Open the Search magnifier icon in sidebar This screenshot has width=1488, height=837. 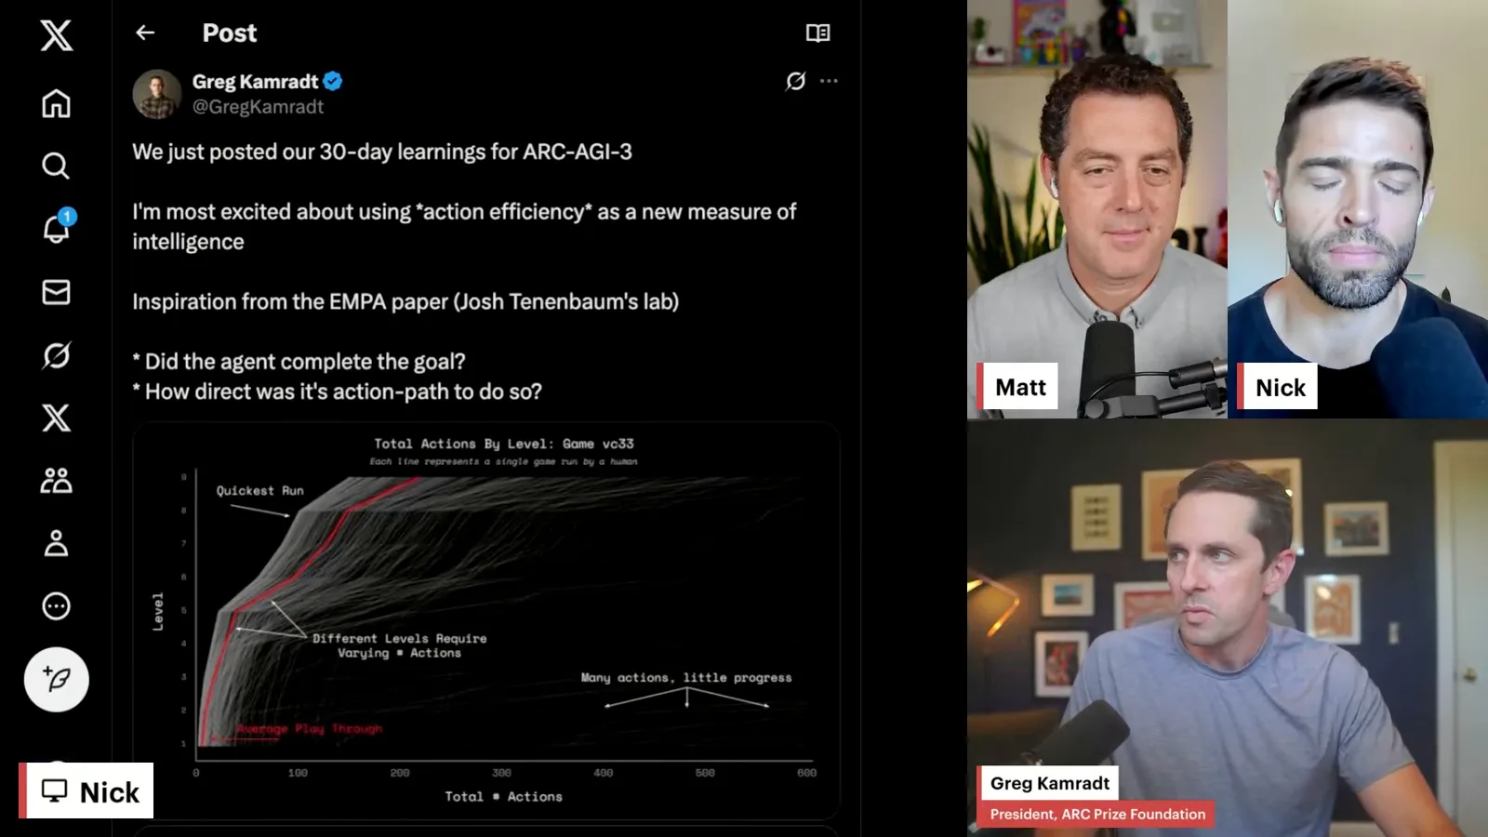point(56,166)
